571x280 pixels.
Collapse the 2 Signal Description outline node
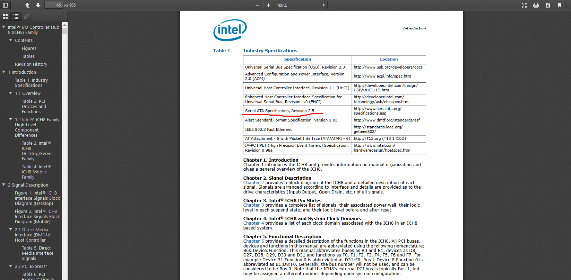click(x=3, y=185)
